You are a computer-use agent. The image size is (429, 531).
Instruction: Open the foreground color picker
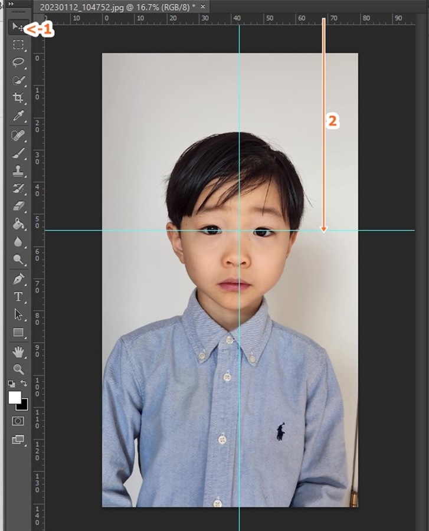point(15,398)
